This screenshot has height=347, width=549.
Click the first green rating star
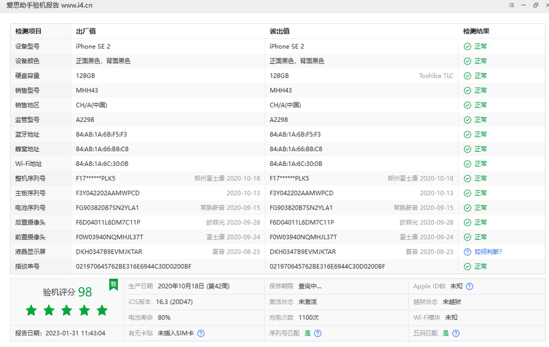coord(31,310)
